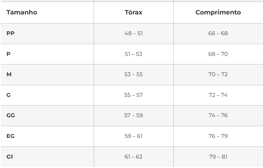Click the 76 – 79 Comprimento value
Image resolution: width=263 pixels, height=168 pixels.
[x=218, y=136]
